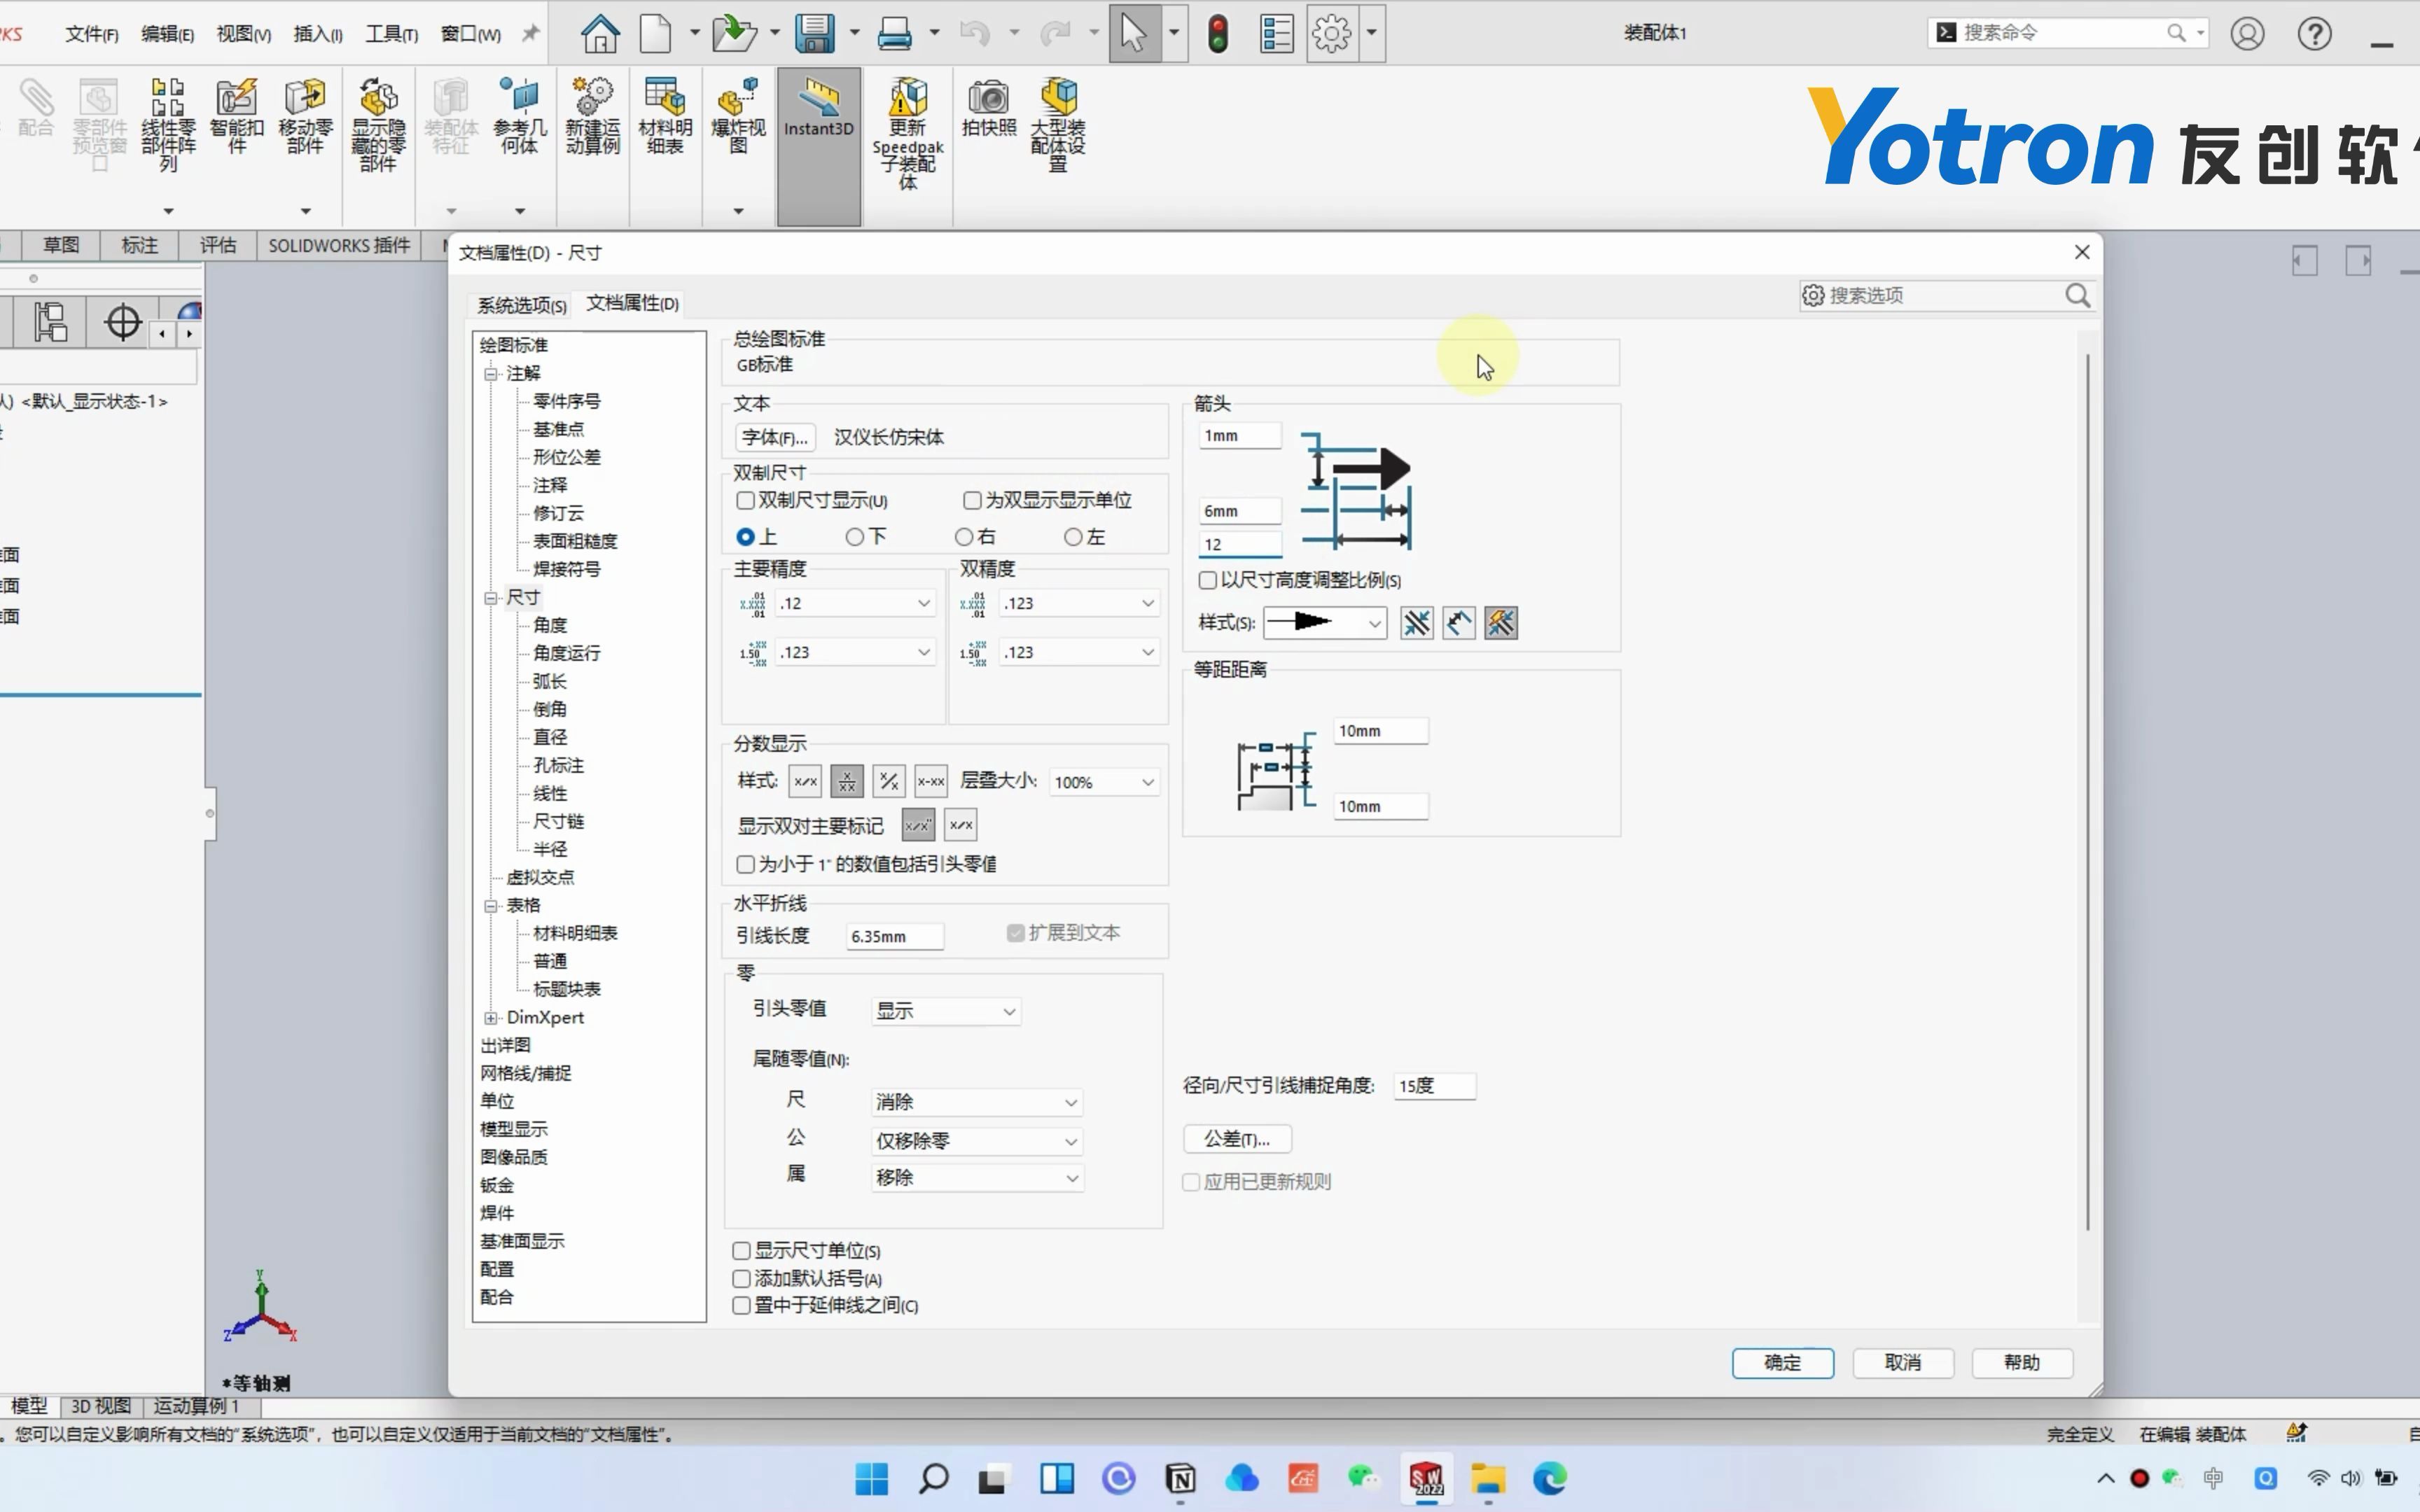Select the 爆炸视图 exploded view tool
Image resolution: width=2420 pixels, height=1512 pixels.
tap(736, 115)
